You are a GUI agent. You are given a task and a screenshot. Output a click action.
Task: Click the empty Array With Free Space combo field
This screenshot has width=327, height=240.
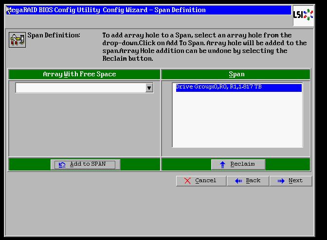pos(81,88)
